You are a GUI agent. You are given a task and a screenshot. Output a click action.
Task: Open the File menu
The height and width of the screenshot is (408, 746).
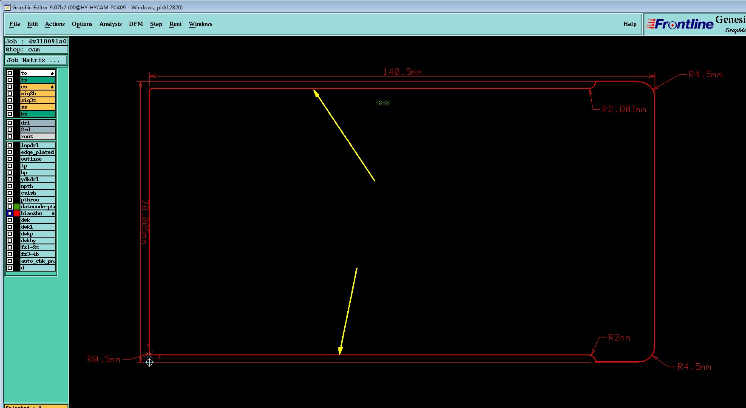(x=15, y=24)
